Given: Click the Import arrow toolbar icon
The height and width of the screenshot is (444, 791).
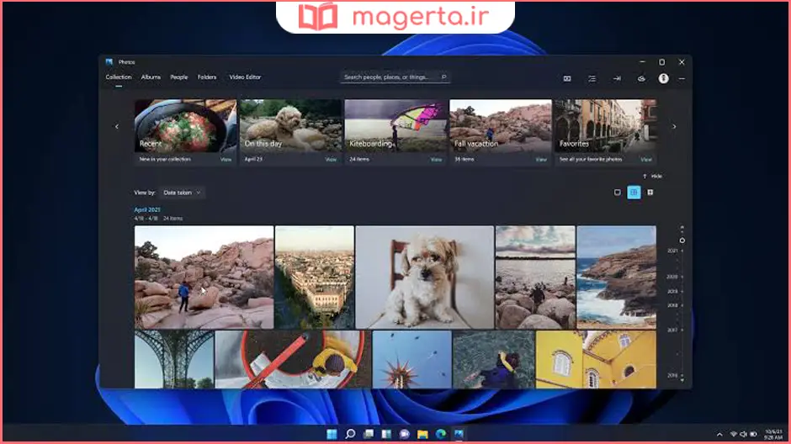Looking at the screenshot, I should (617, 78).
